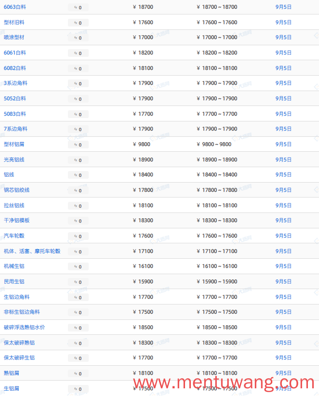
Task: Click the change indicator beside 汽车轮毂
Action: pos(78,236)
